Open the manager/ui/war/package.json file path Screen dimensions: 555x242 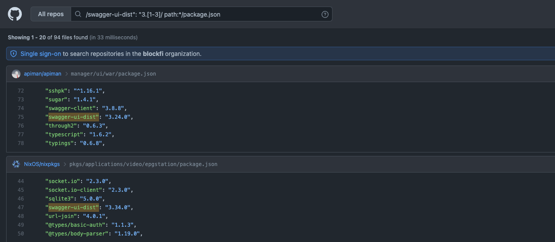[x=113, y=74]
